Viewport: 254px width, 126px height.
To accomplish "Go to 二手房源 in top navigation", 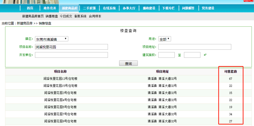I will coord(89,8).
